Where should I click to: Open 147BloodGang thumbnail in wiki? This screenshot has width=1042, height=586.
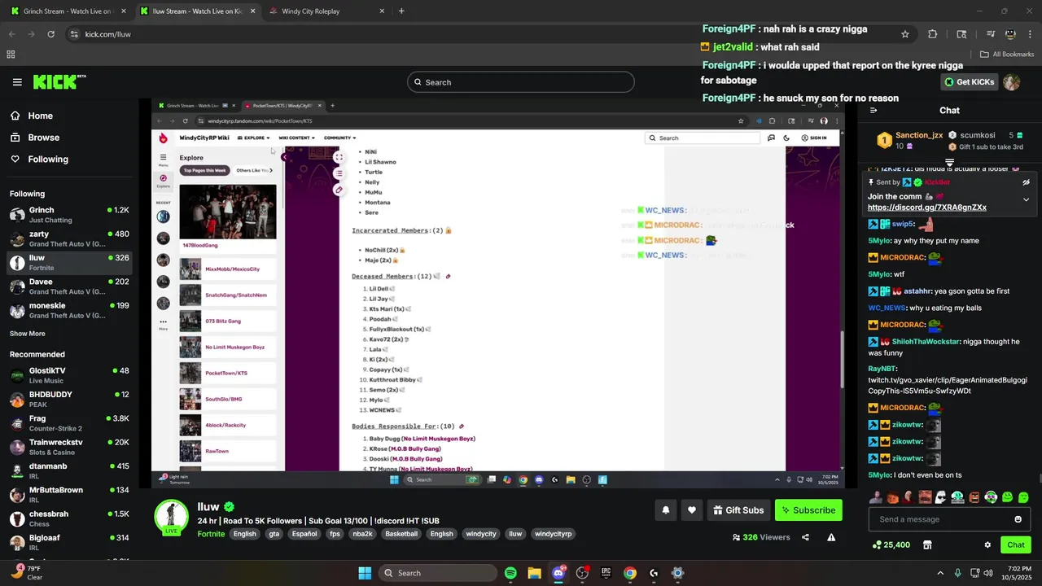(228, 212)
